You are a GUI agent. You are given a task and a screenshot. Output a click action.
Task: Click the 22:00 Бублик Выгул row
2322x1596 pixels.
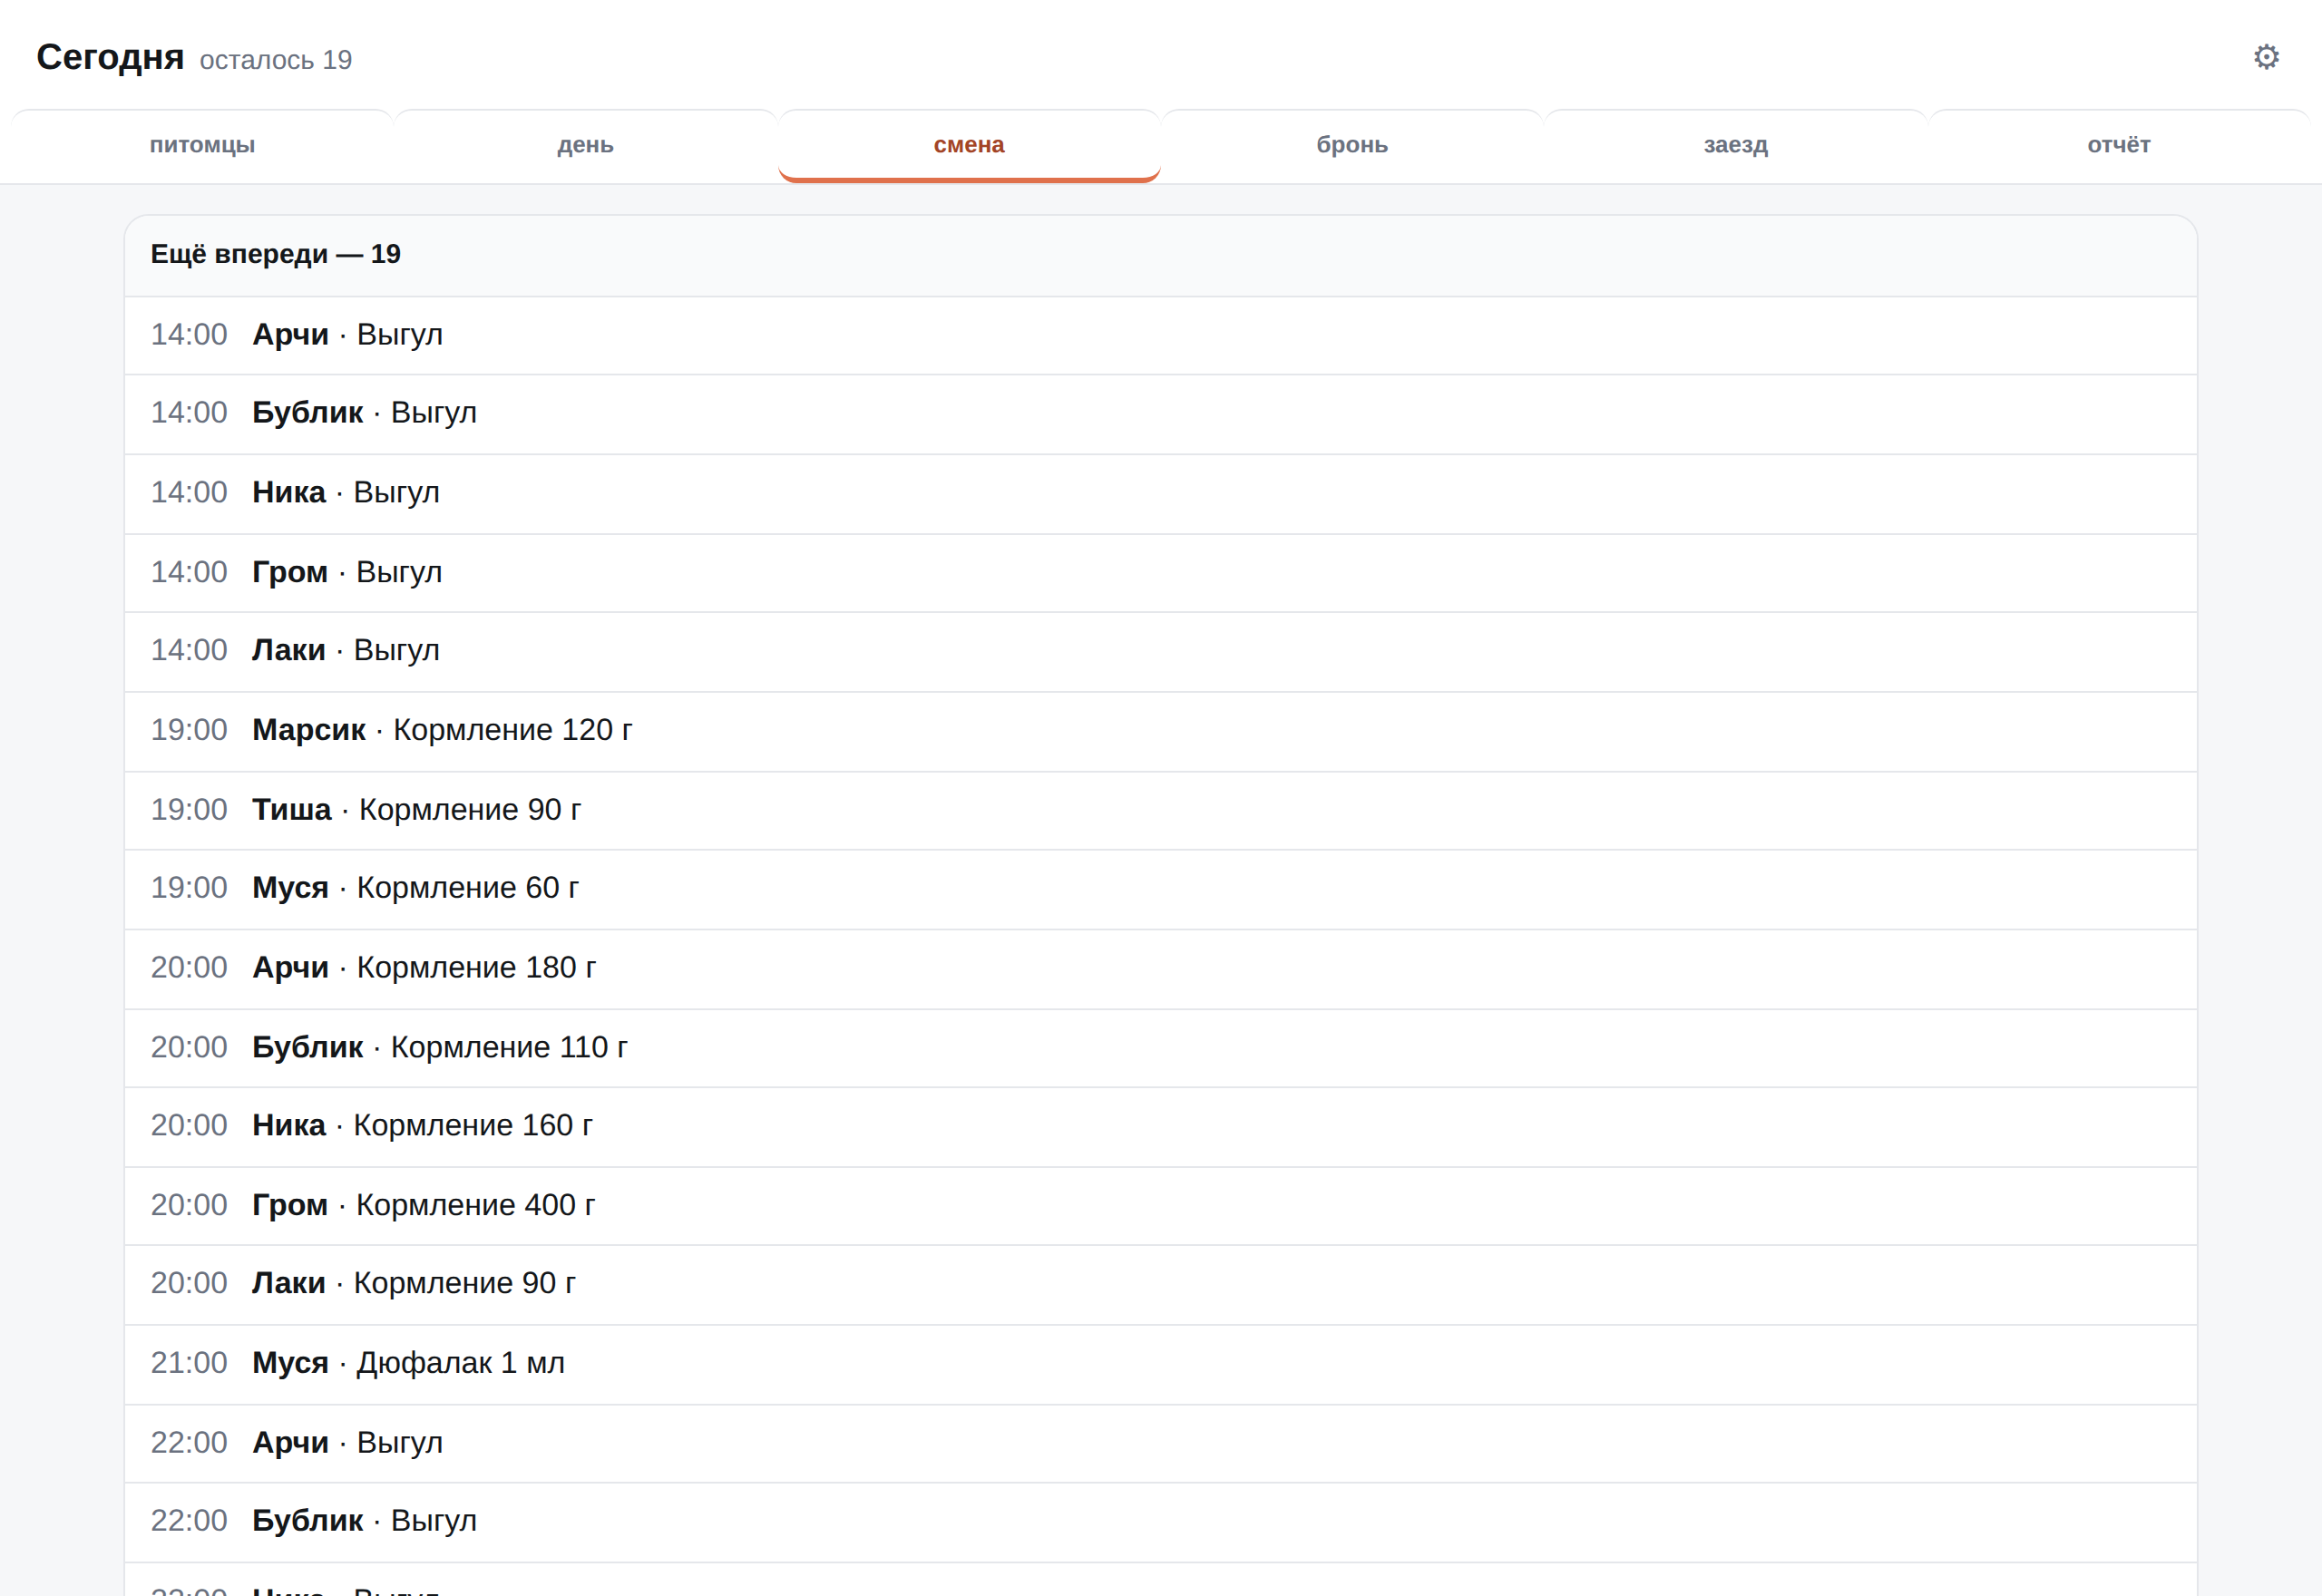click(x=1160, y=1522)
